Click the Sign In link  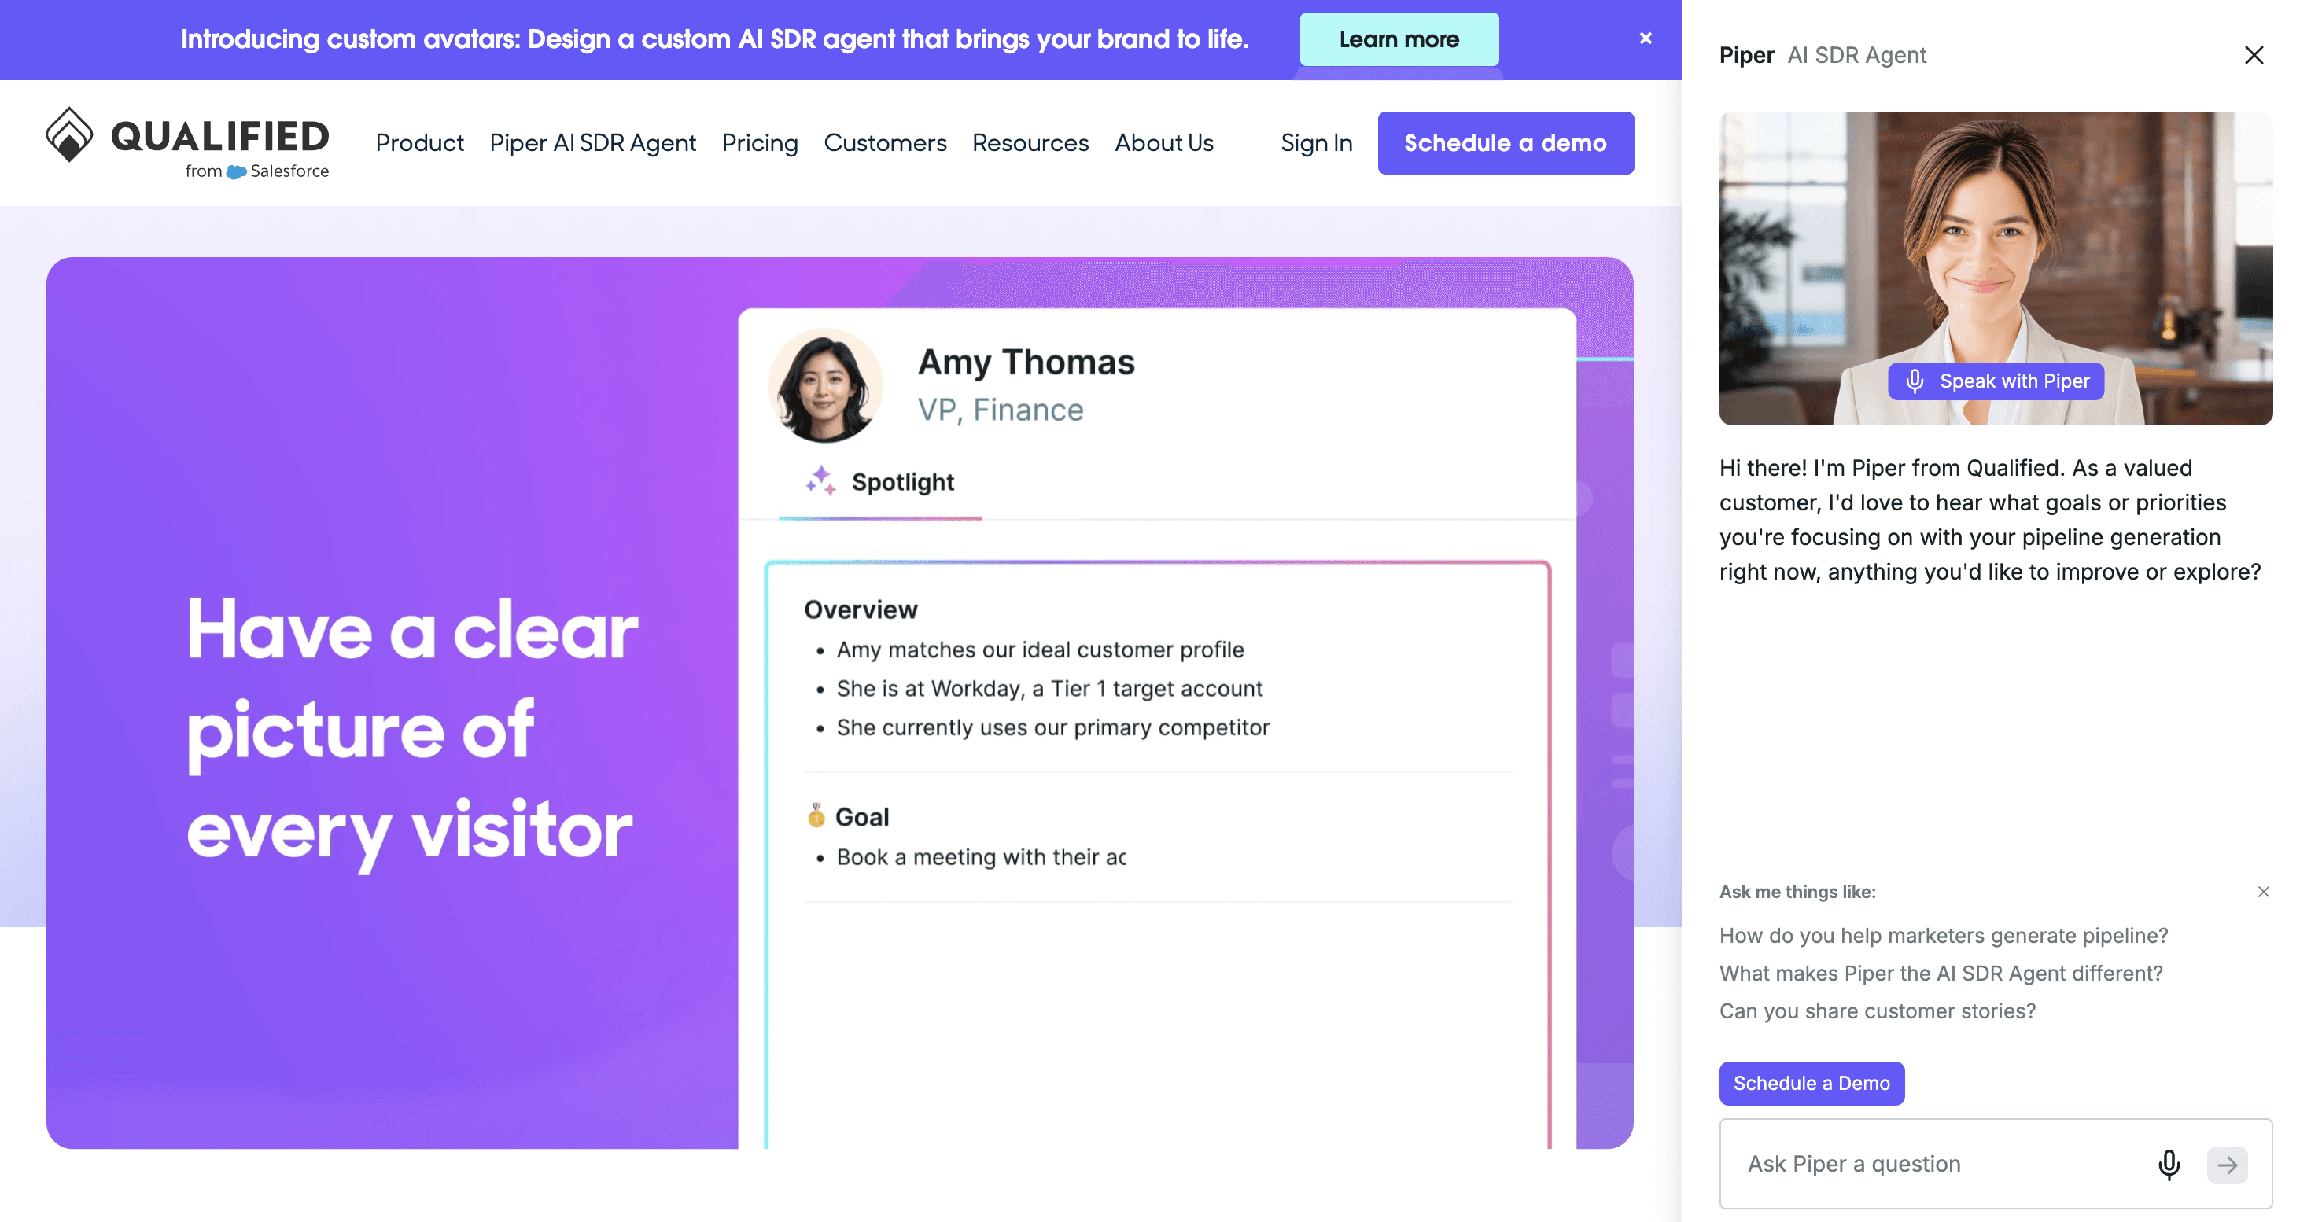1316,142
